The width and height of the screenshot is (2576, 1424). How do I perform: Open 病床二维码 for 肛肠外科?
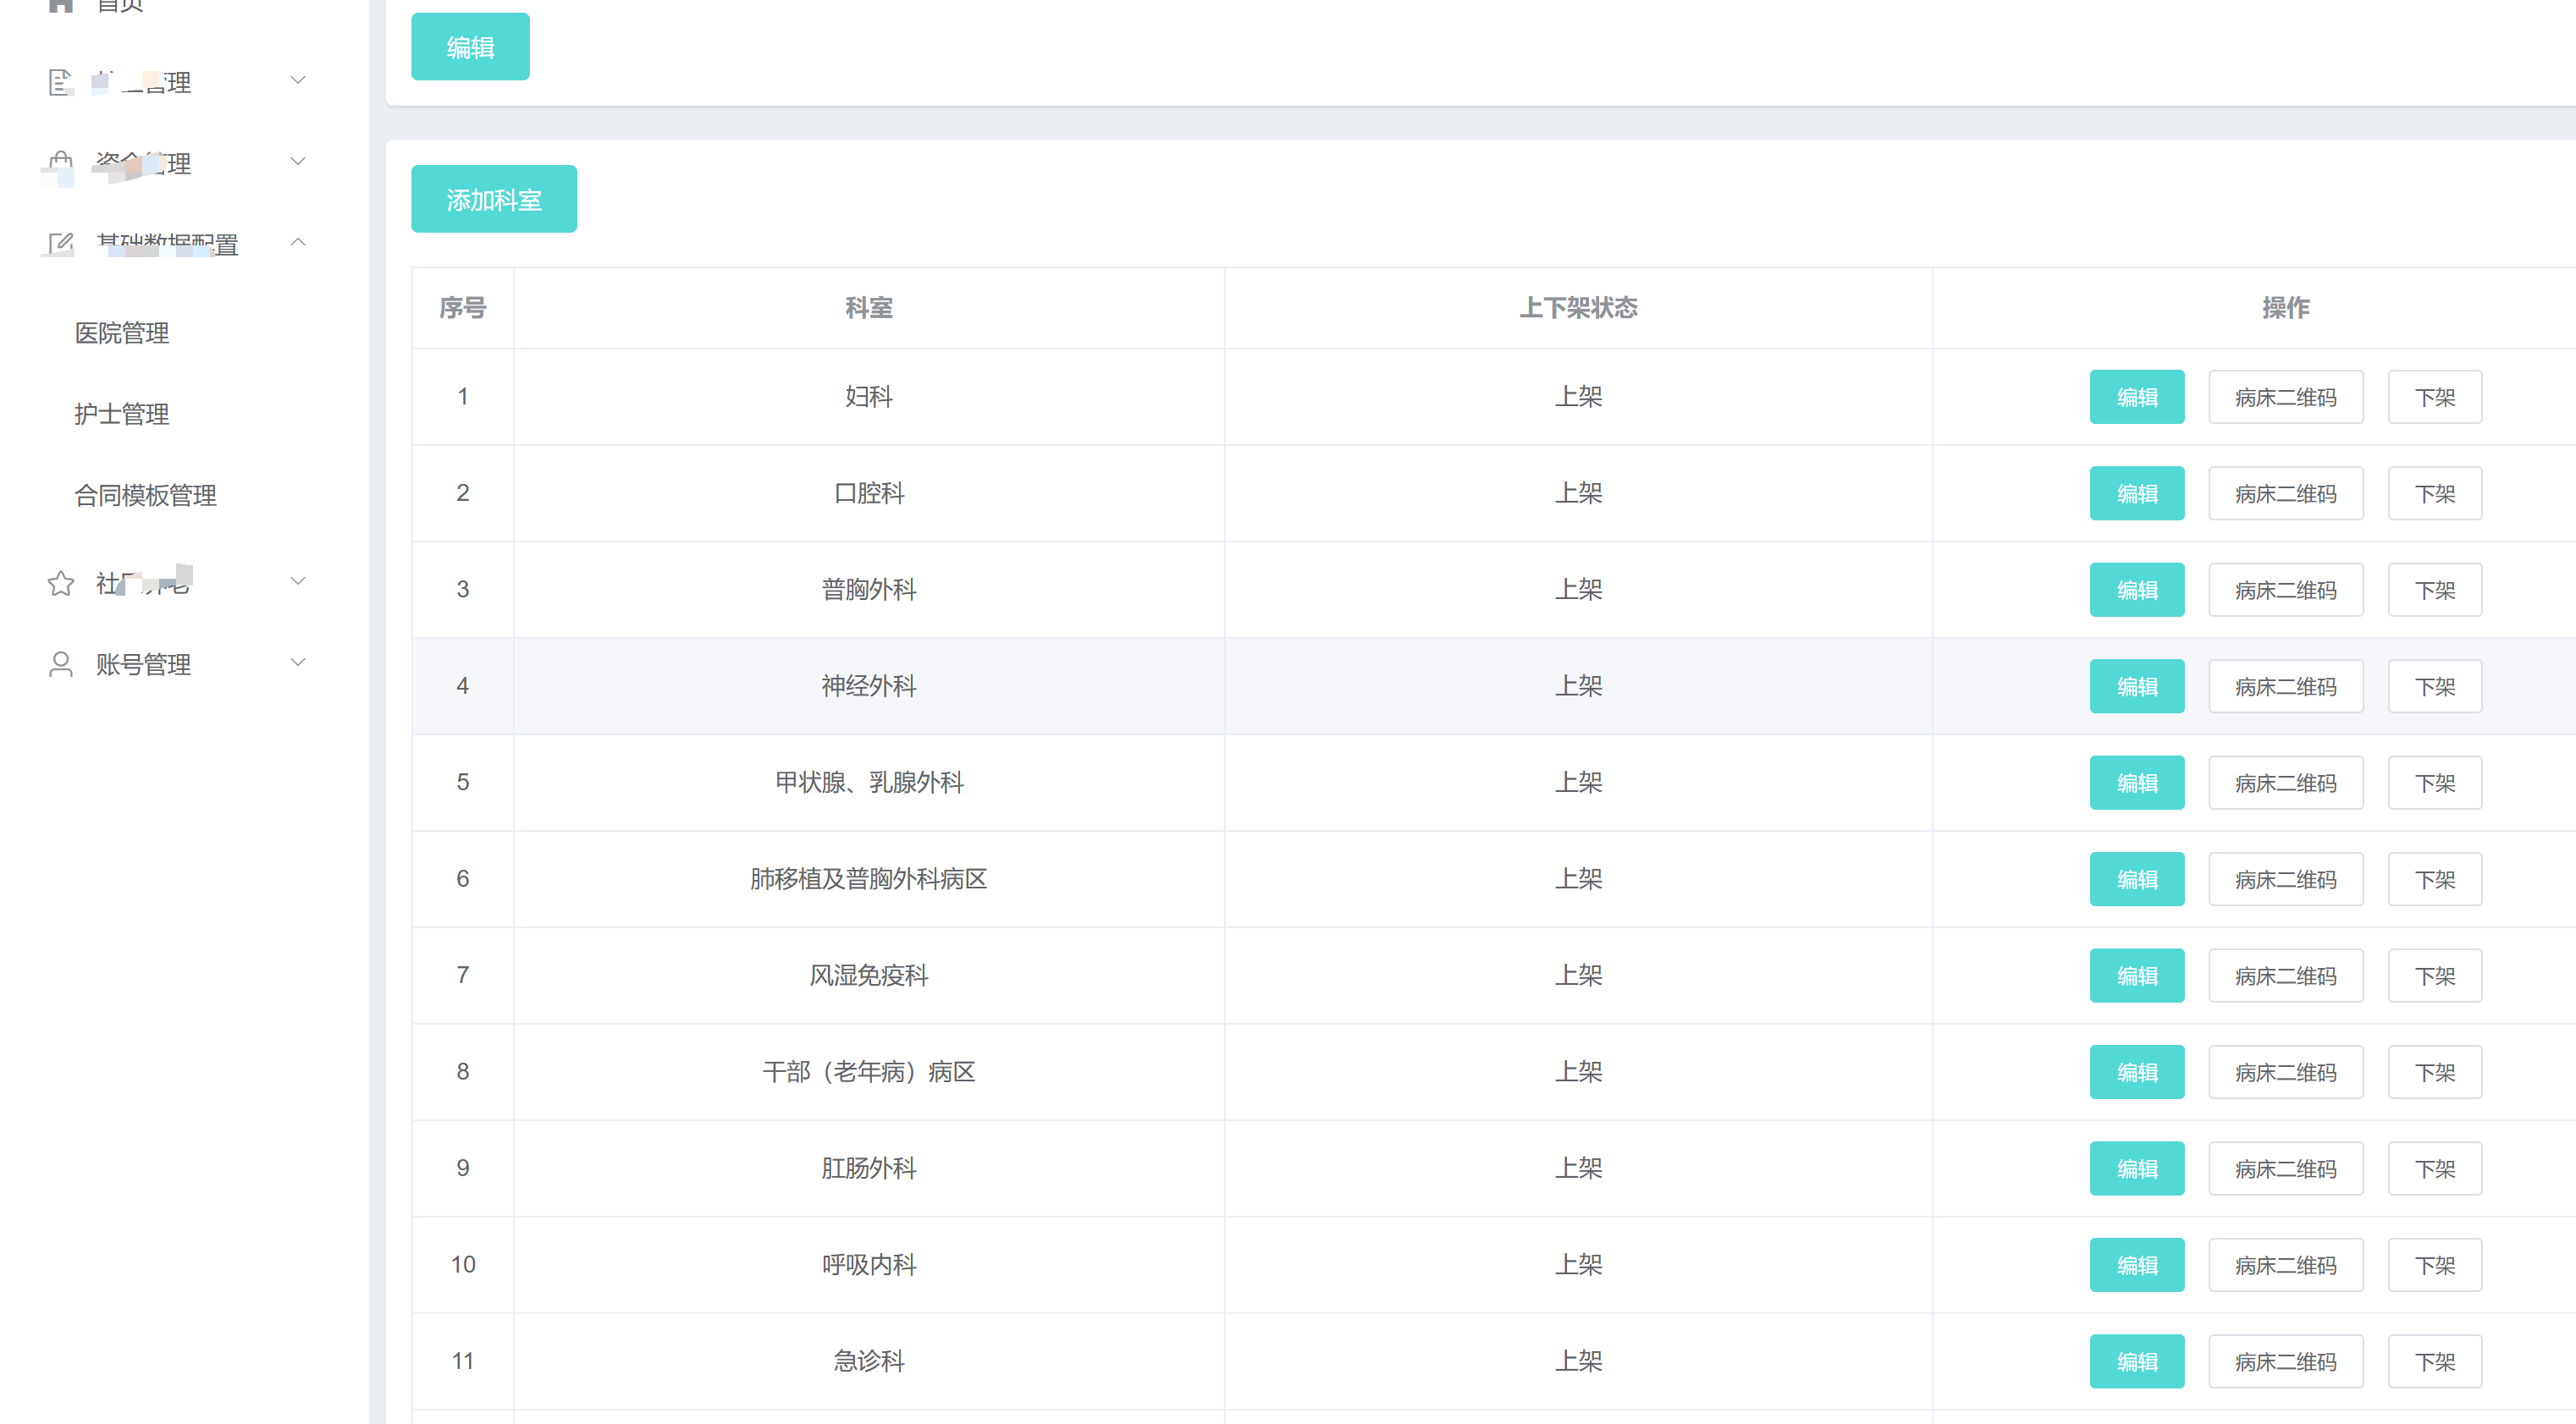(2286, 1168)
